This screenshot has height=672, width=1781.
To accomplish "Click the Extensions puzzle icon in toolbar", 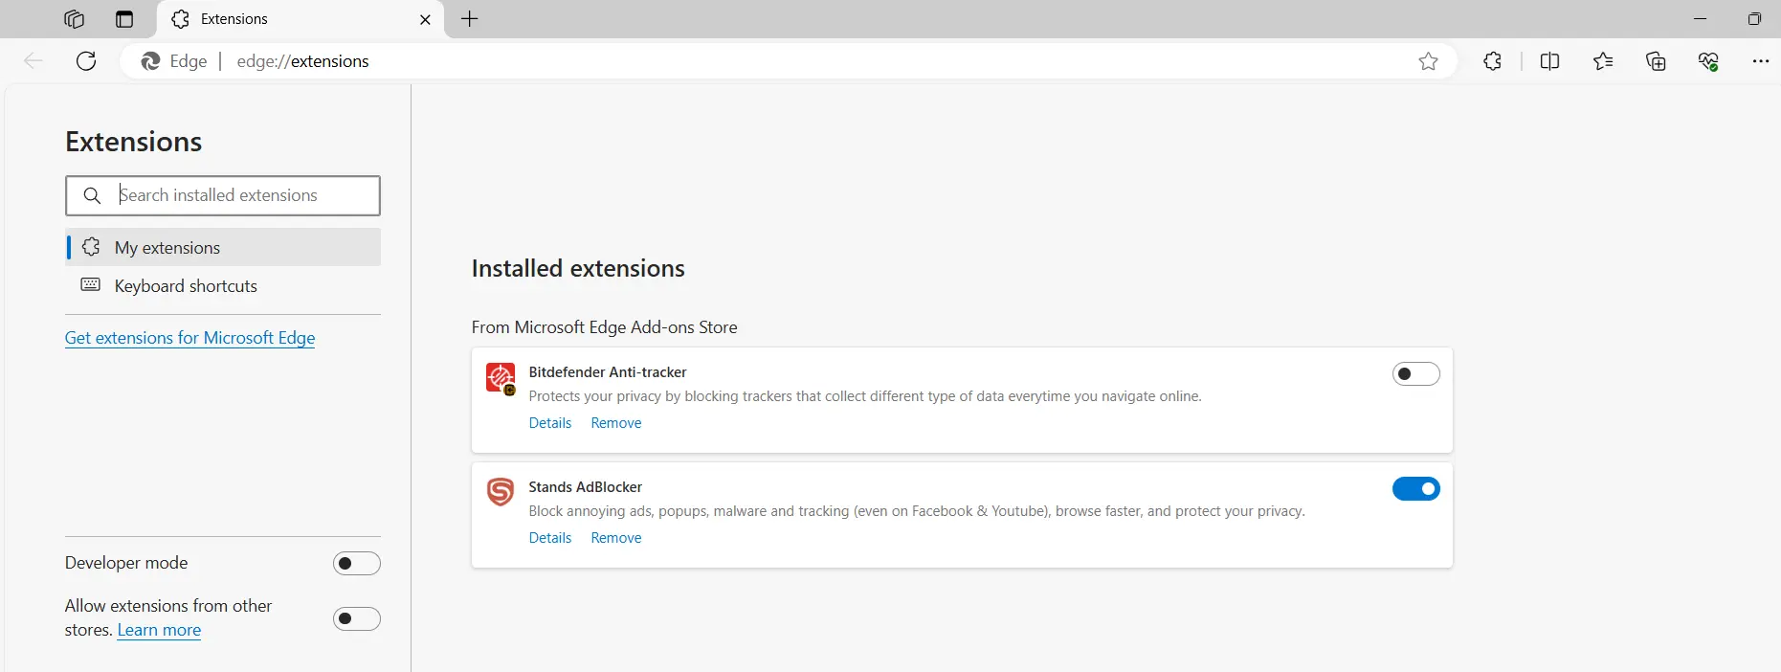I will point(1492,61).
